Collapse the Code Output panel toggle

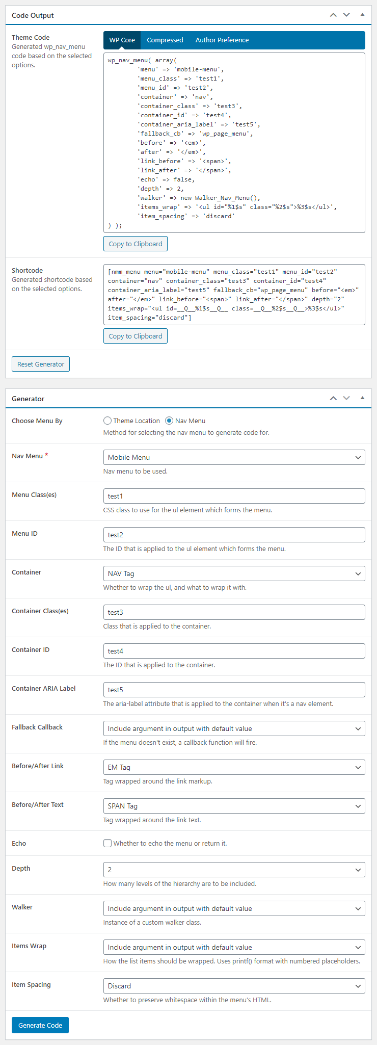[x=362, y=15]
